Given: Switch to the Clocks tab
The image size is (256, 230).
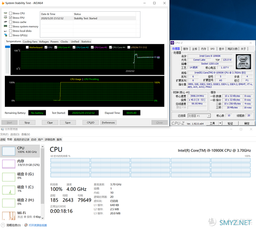Looking at the screenshot, I should point(64,42).
